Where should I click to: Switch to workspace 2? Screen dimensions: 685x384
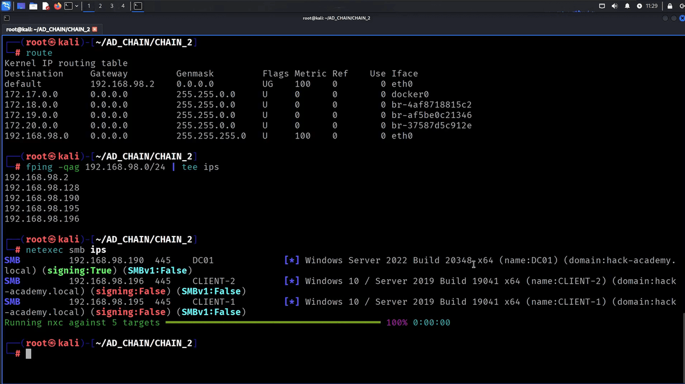click(x=100, y=6)
